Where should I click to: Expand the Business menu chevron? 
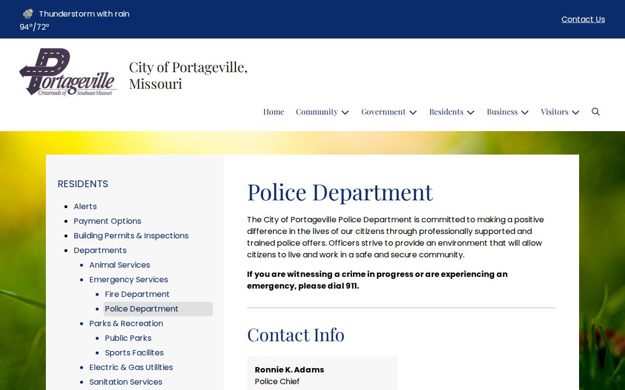525,112
